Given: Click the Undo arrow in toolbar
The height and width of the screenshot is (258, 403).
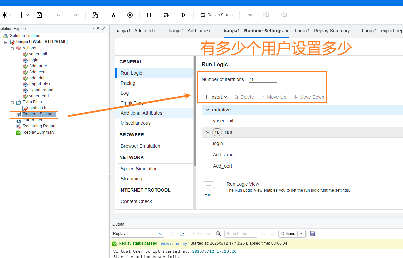Looking at the screenshot, I should point(59,15).
